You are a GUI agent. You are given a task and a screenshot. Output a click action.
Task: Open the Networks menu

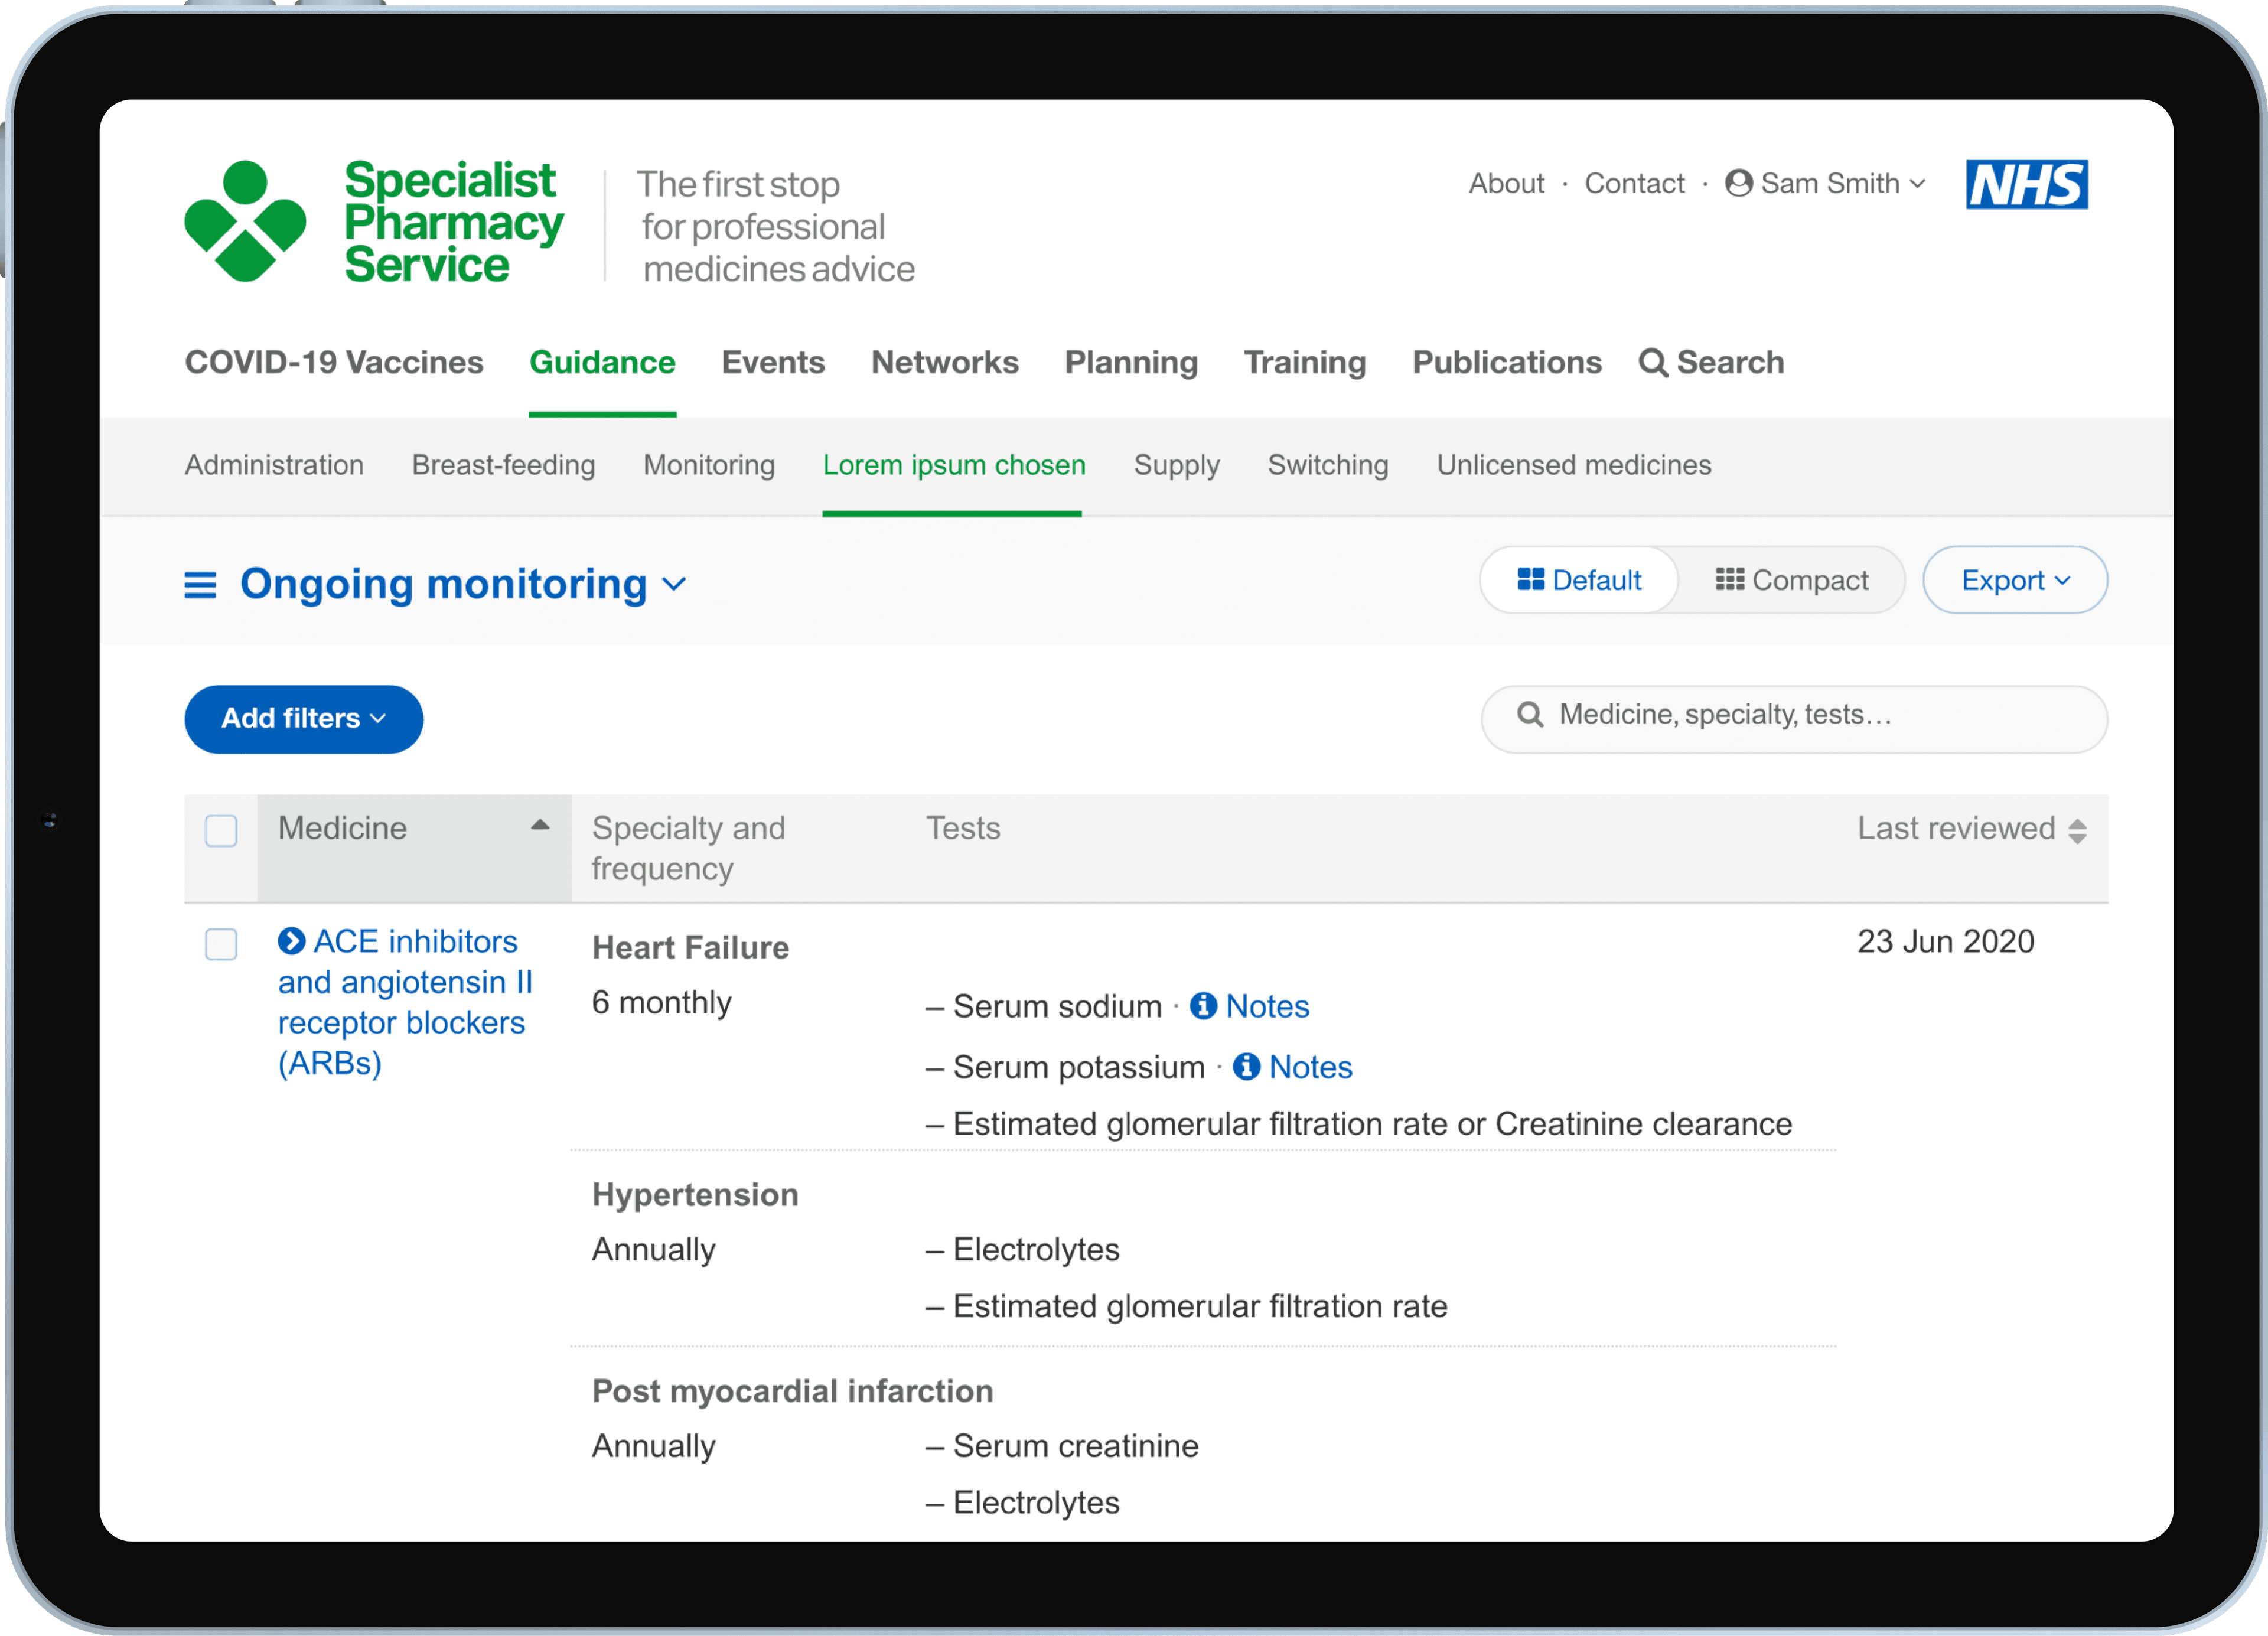[x=945, y=362]
